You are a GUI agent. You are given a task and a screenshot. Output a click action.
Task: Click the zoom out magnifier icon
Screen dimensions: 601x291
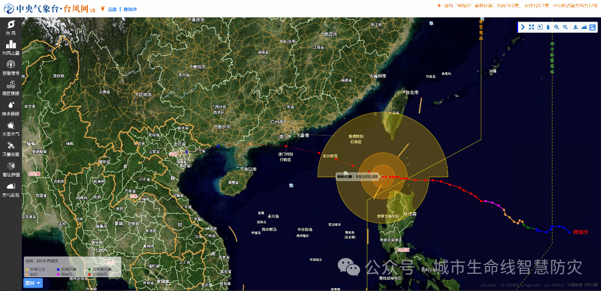coord(565,27)
